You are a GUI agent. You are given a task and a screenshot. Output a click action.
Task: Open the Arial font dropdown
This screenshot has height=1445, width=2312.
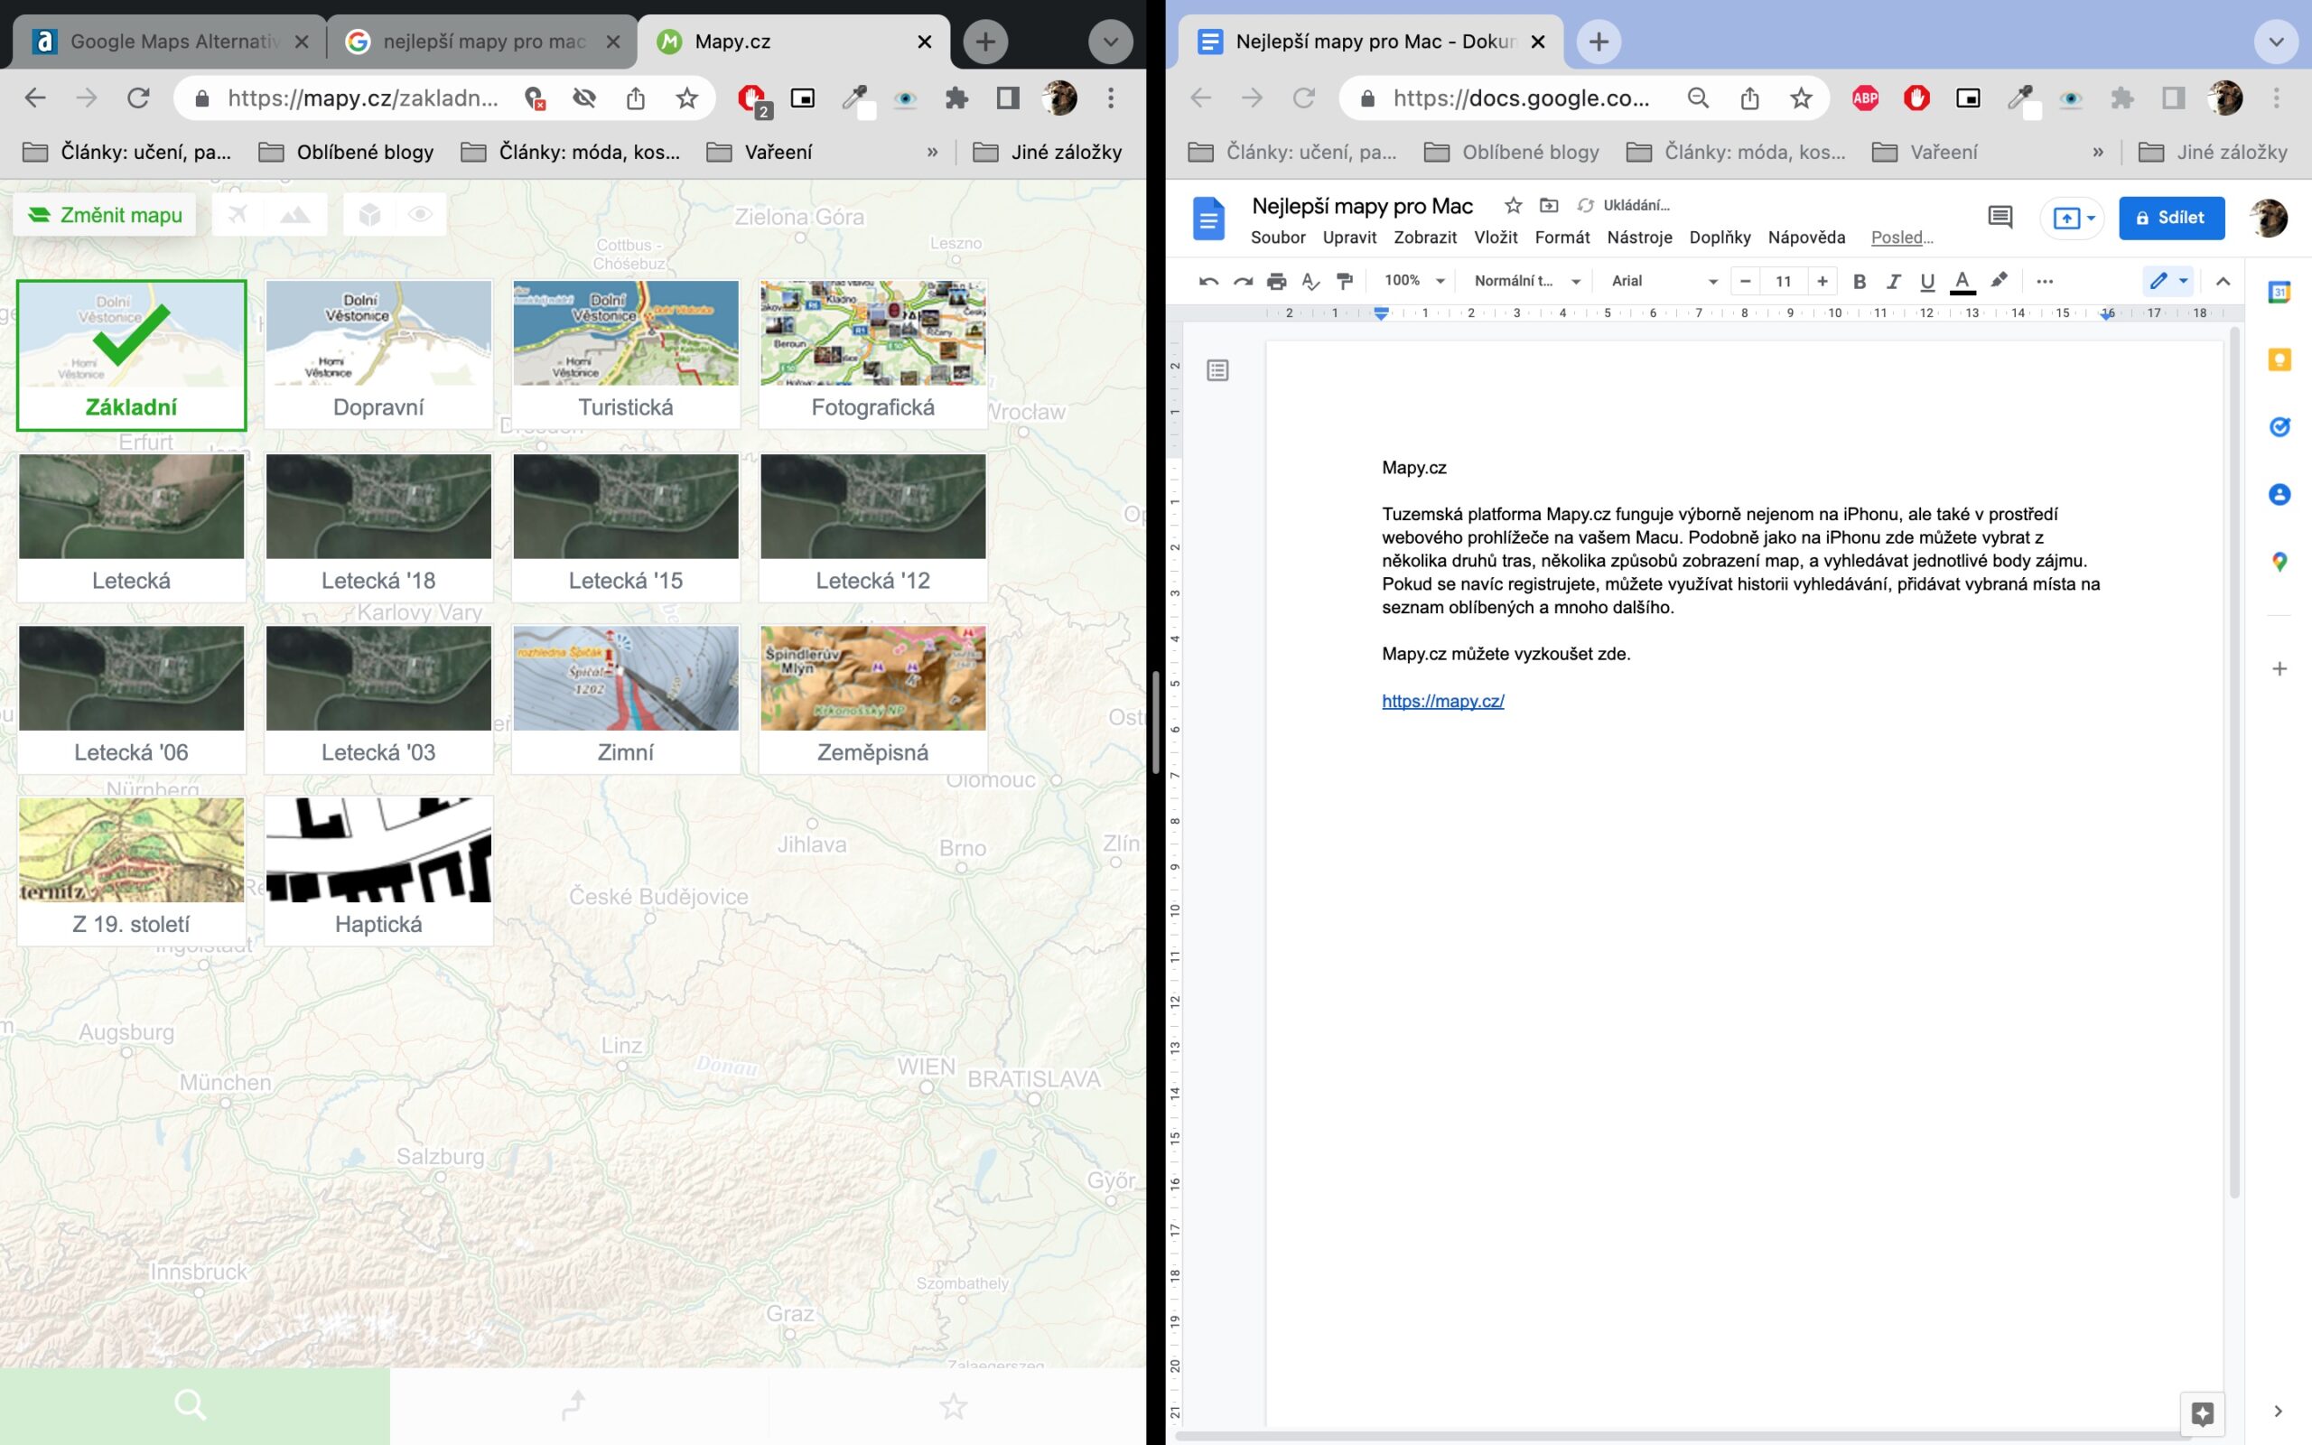(x=1664, y=281)
